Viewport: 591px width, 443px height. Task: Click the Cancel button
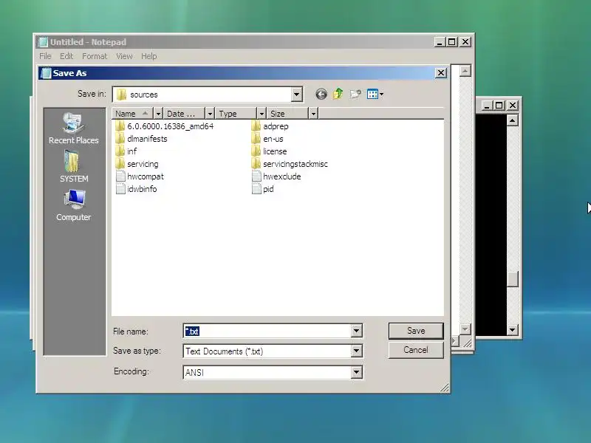coord(416,350)
